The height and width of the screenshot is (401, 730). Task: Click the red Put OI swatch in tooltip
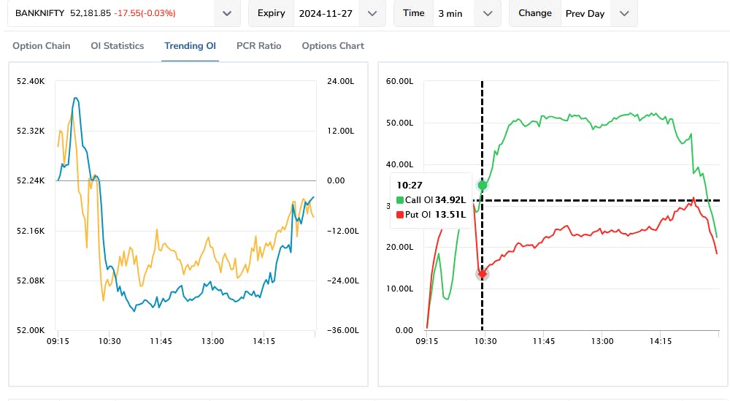(x=400, y=215)
